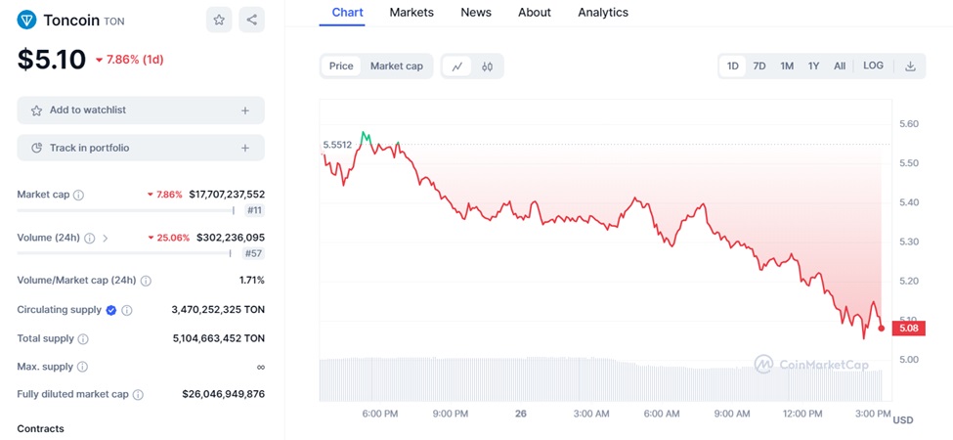Click the Market cap info icon
Image resolution: width=953 pixels, height=440 pixels.
pos(79,195)
